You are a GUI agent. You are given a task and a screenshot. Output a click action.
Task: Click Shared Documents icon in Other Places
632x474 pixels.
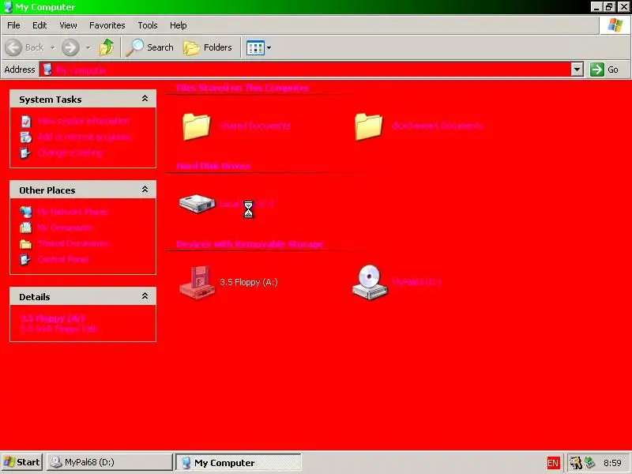[26, 243]
